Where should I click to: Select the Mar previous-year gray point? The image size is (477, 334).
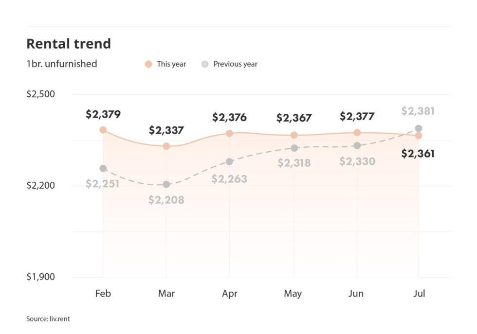166,184
